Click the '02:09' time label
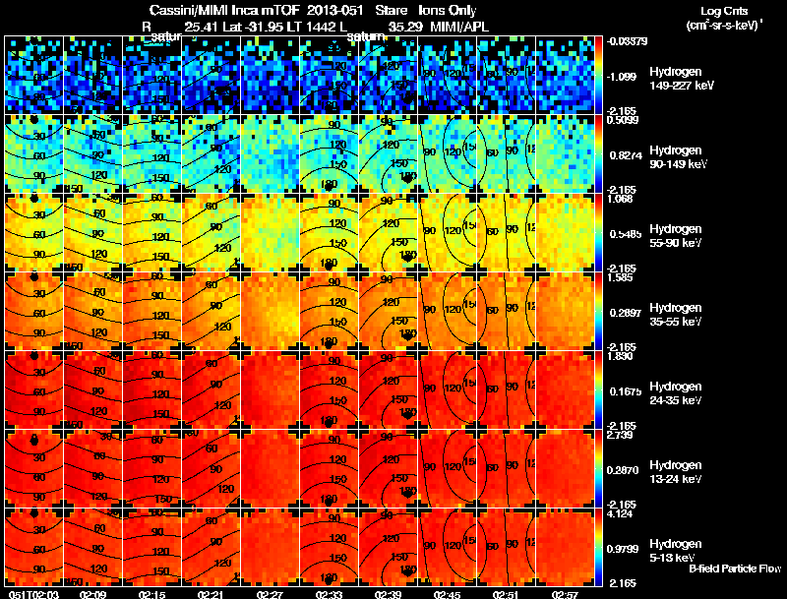787x599 pixels. [x=92, y=594]
